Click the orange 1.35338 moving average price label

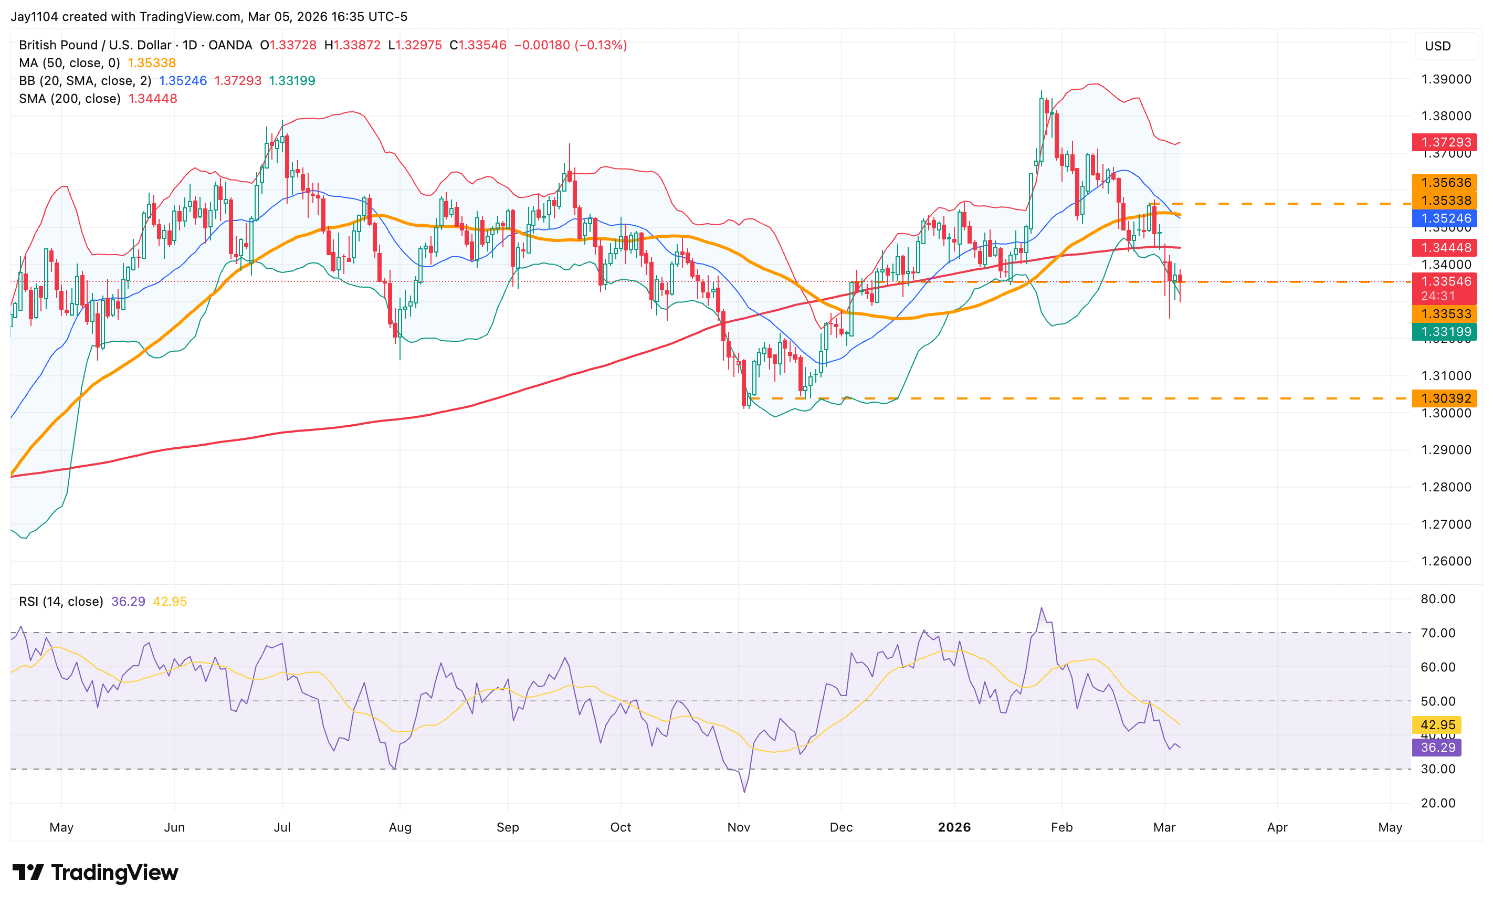1446,201
